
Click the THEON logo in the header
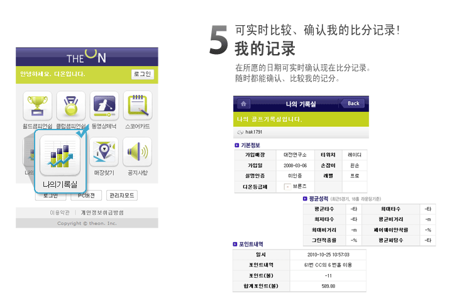pos(87,57)
